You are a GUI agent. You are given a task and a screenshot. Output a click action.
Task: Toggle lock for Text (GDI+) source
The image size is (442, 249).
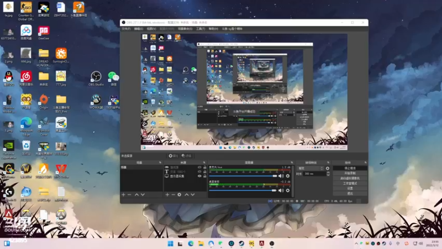click(x=205, y=172)
